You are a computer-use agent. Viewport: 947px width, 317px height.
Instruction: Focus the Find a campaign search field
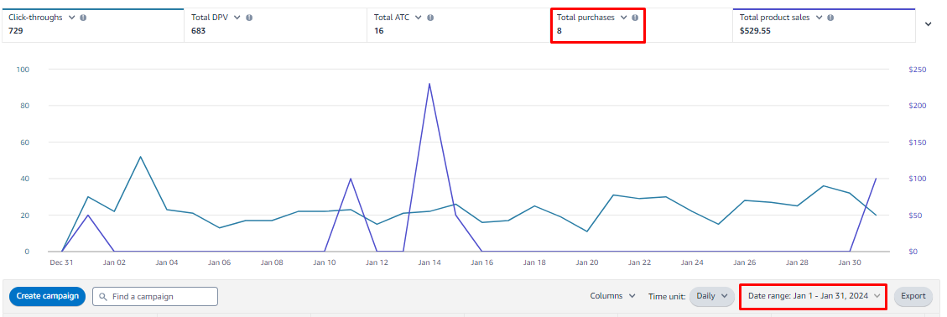155,297
